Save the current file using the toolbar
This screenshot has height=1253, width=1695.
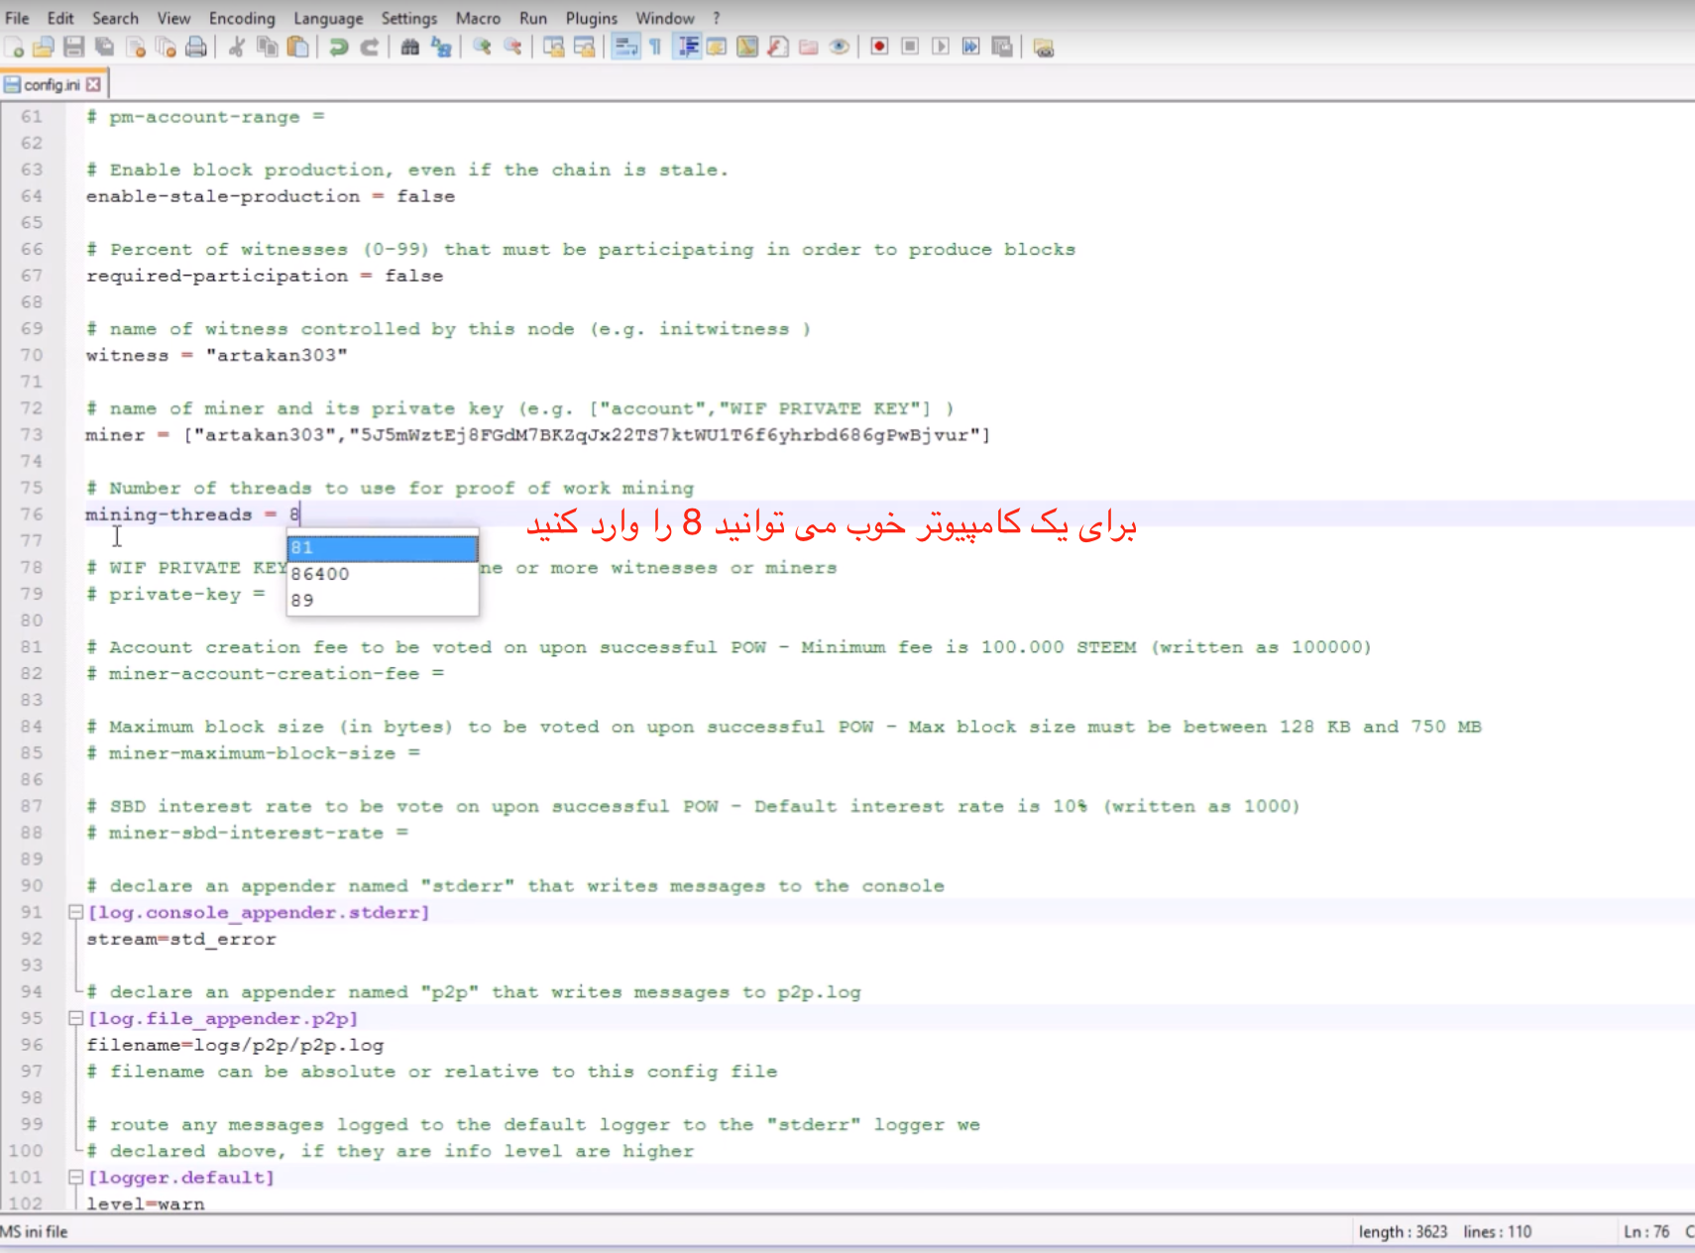73,47
